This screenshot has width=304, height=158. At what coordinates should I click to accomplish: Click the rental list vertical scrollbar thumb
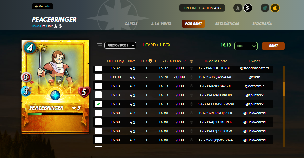(x=284, y=89)
